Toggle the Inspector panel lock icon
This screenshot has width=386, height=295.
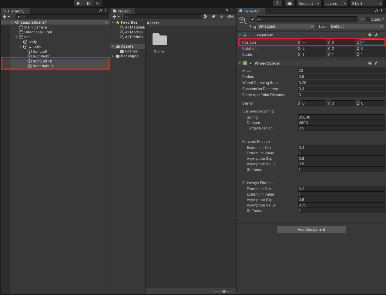tap(377, 11)
